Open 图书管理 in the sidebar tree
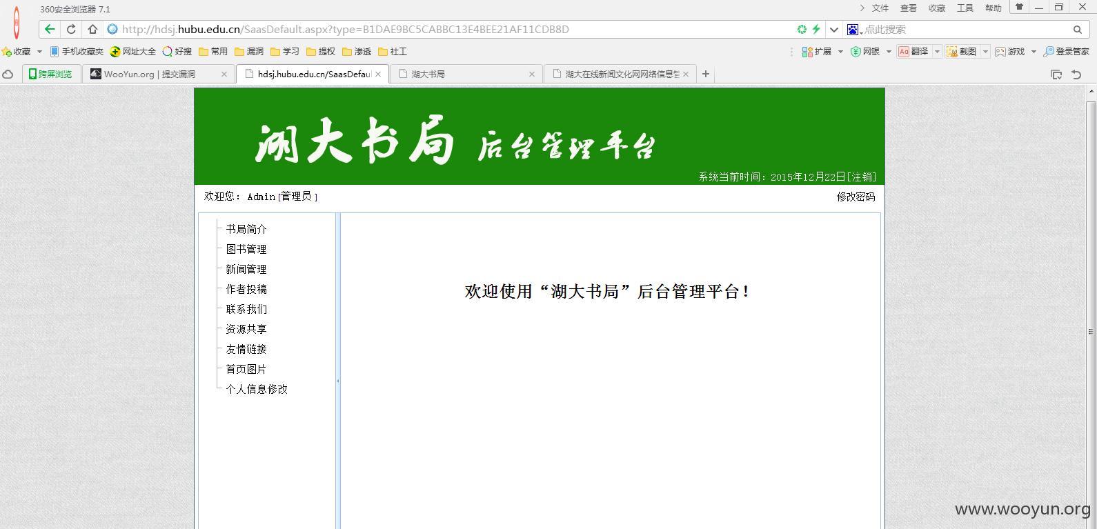Screen dimensions: 1097x529 click(246, 249)
